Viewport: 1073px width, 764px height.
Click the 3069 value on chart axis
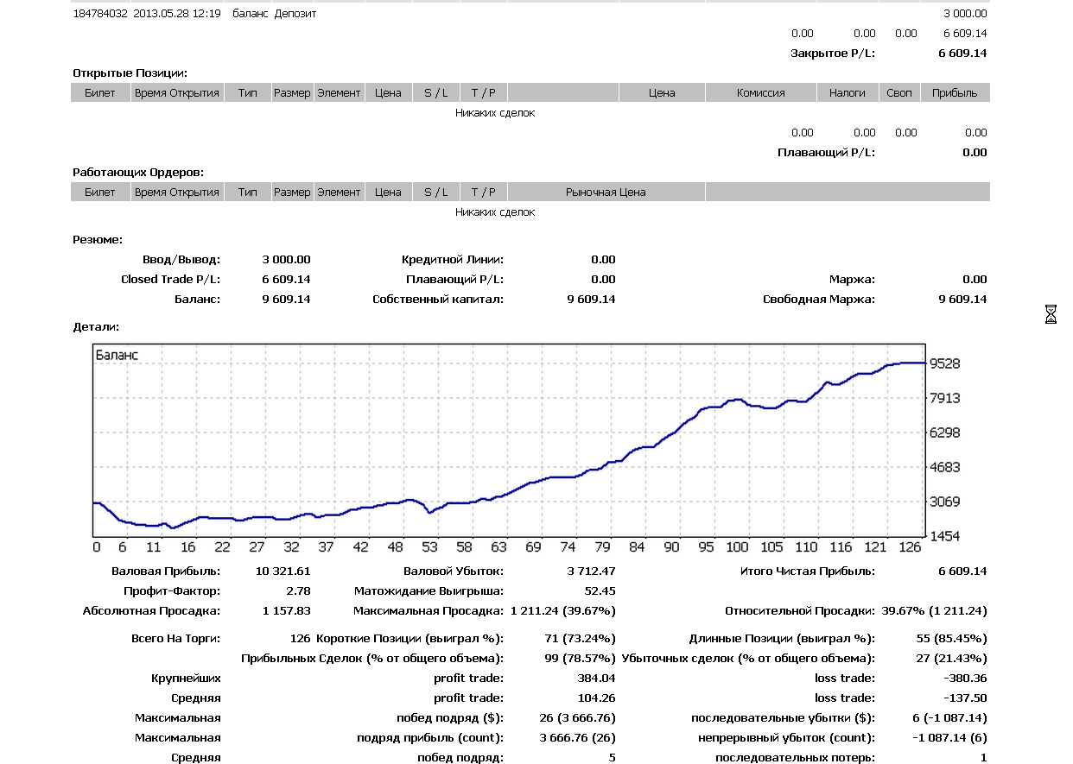click(944, 502)
